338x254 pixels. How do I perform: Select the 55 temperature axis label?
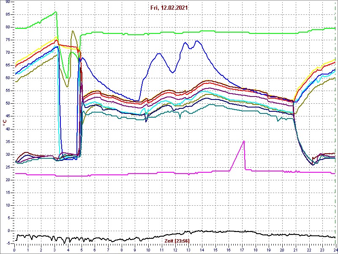8,91
